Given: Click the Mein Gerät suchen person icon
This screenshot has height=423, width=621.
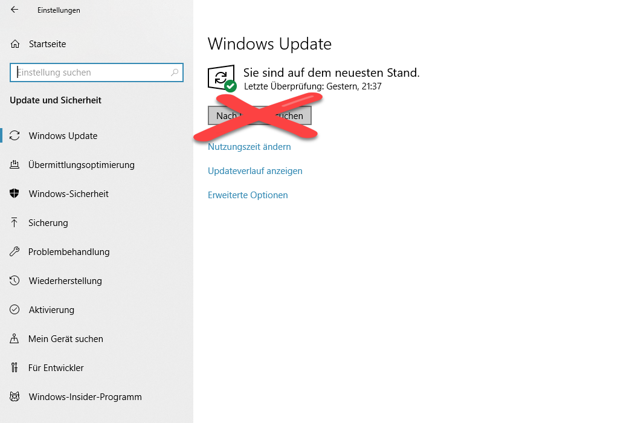Looking at the screenshot, I should pos(14,338).
